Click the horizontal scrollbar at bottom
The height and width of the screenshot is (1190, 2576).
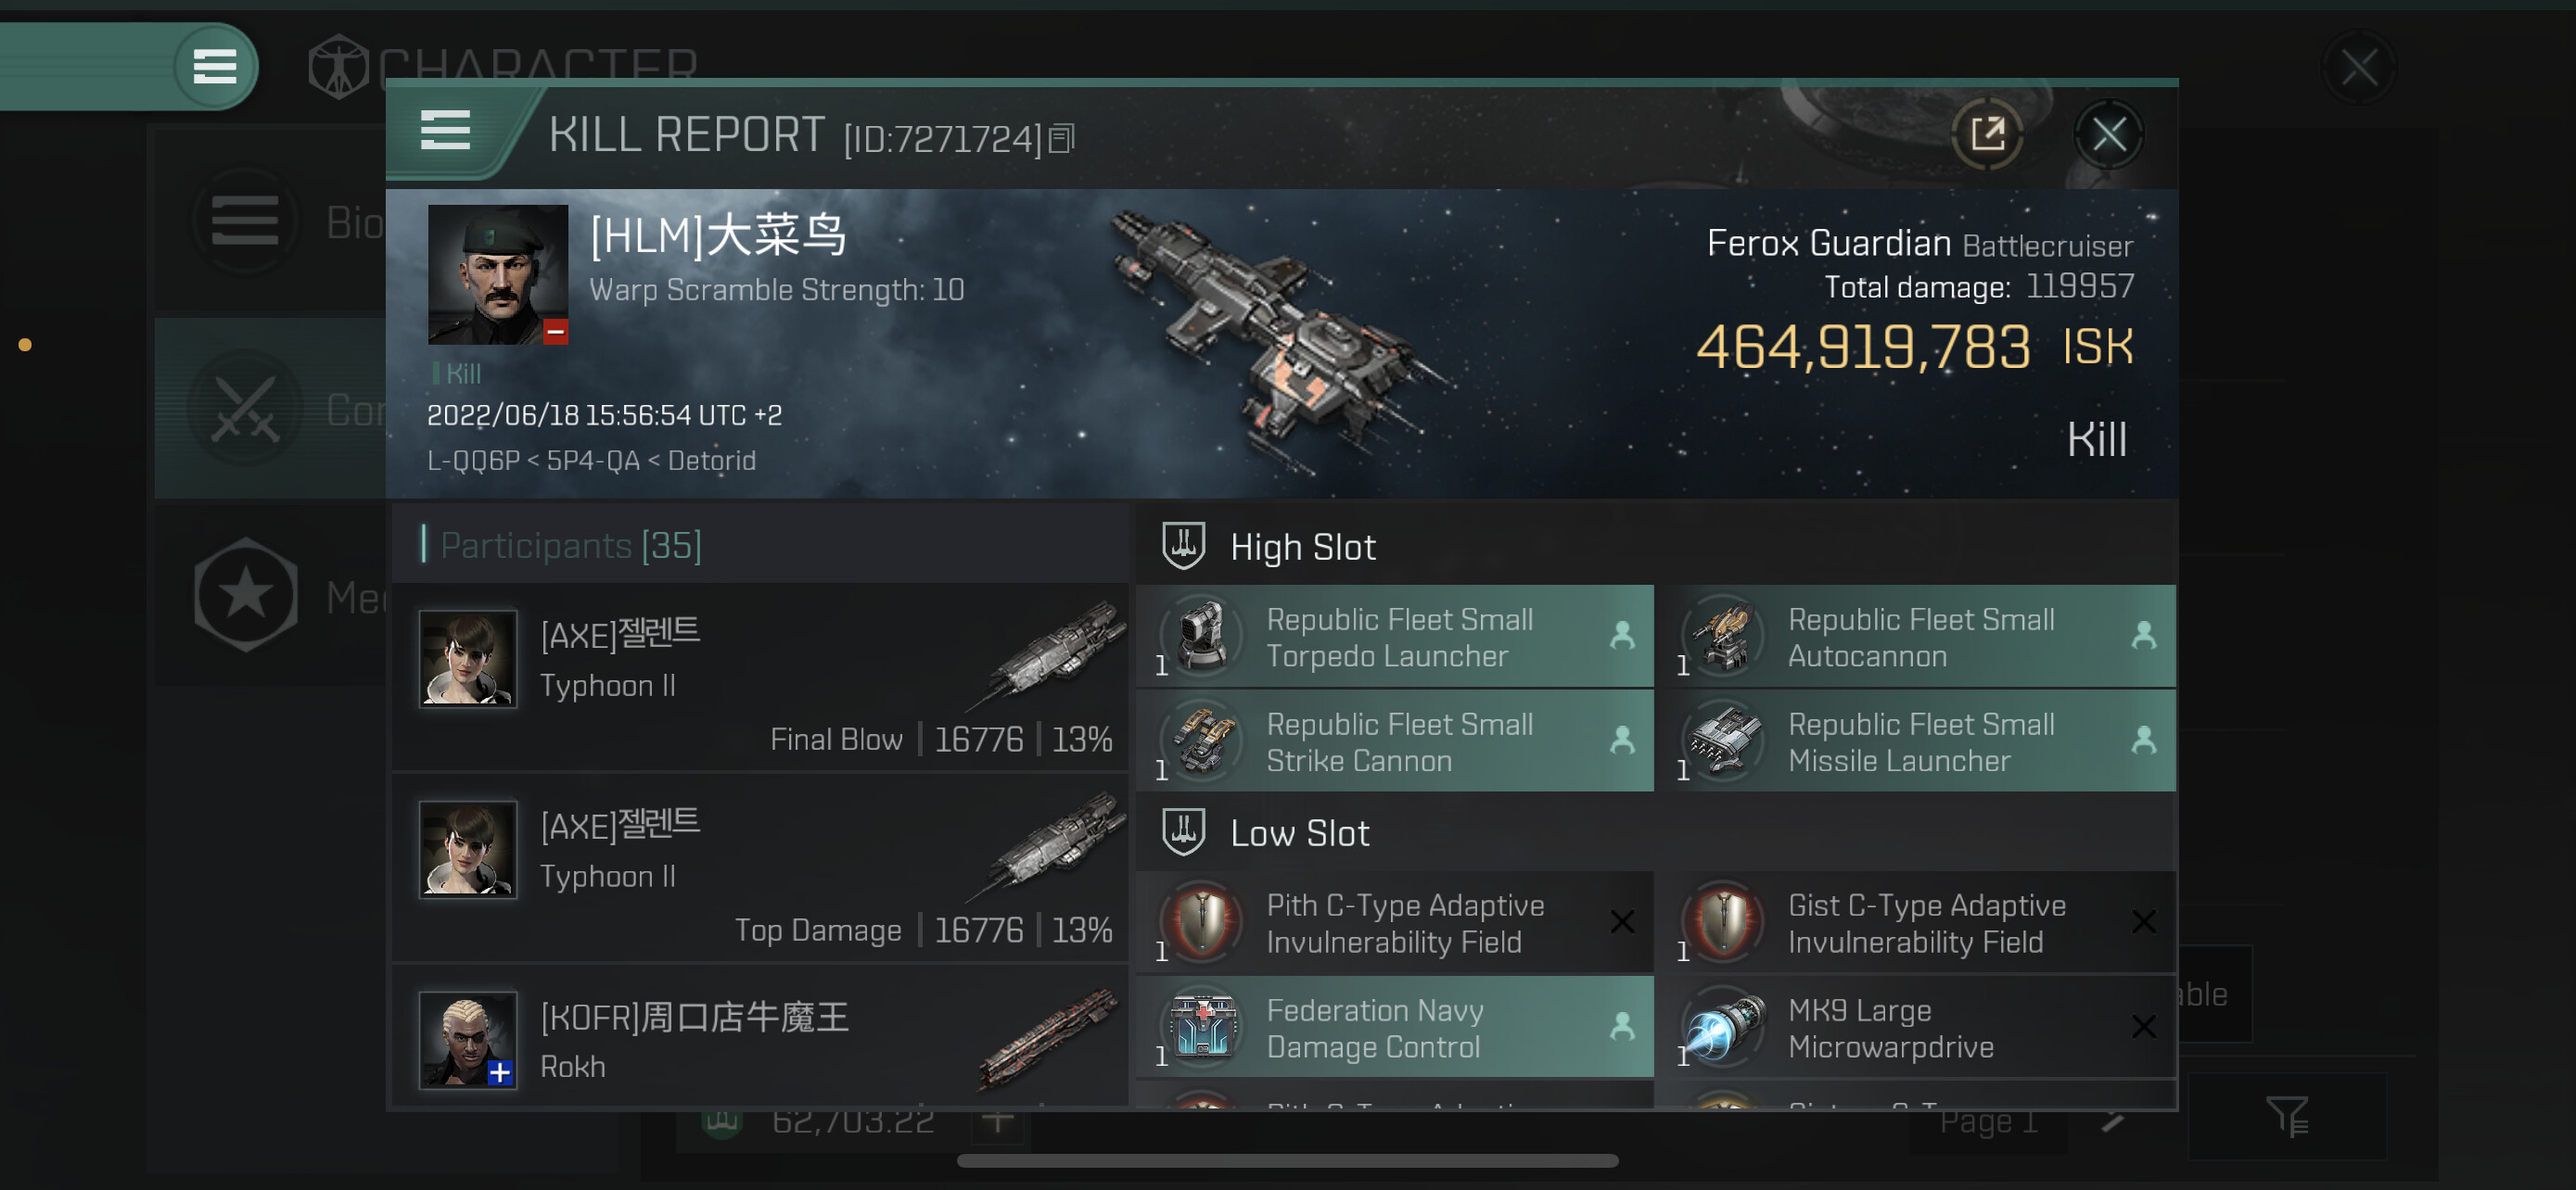[x=1287, y=1160]
